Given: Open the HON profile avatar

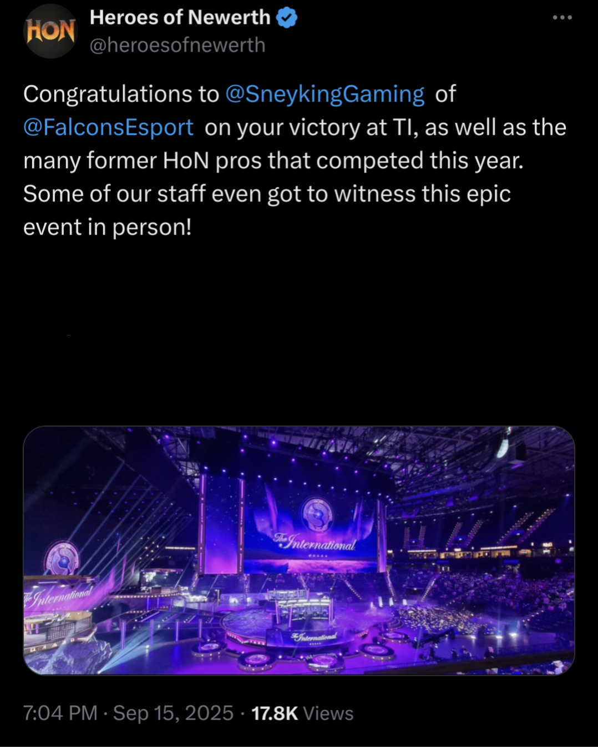Looking at the screenshot, I should tap(50, 31).
